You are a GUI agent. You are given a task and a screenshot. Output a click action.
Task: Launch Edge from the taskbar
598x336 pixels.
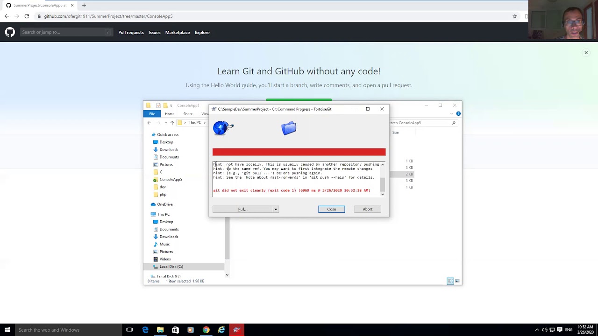pyautogui.click(x=145, y=330)
